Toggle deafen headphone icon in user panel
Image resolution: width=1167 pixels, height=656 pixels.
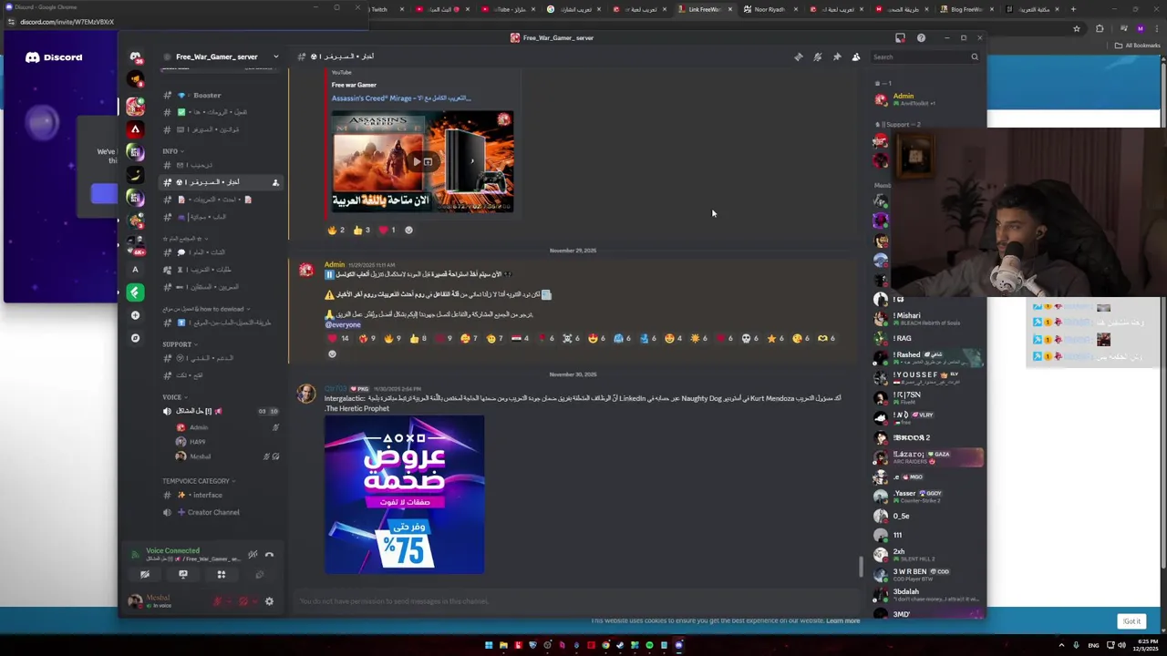coord(243,601)
